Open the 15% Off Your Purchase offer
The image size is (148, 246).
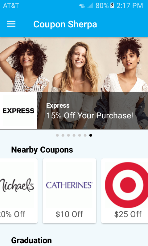point(90,116)
